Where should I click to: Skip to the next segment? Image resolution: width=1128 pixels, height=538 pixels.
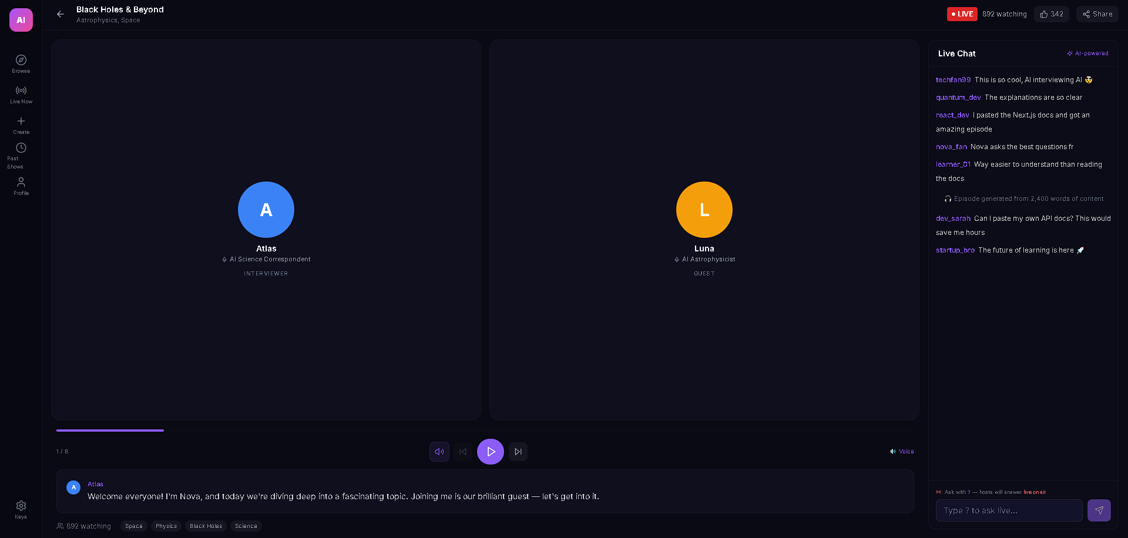point(518,452)
